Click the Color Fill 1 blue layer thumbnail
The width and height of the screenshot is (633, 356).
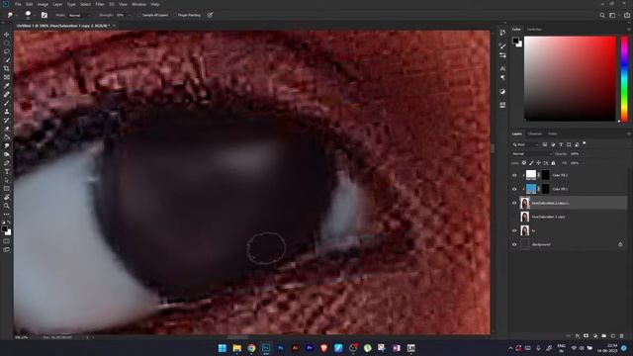(x=531, y=189)
